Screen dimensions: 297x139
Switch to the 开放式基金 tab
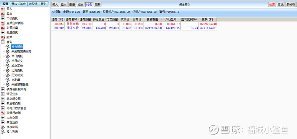[18, 4]
